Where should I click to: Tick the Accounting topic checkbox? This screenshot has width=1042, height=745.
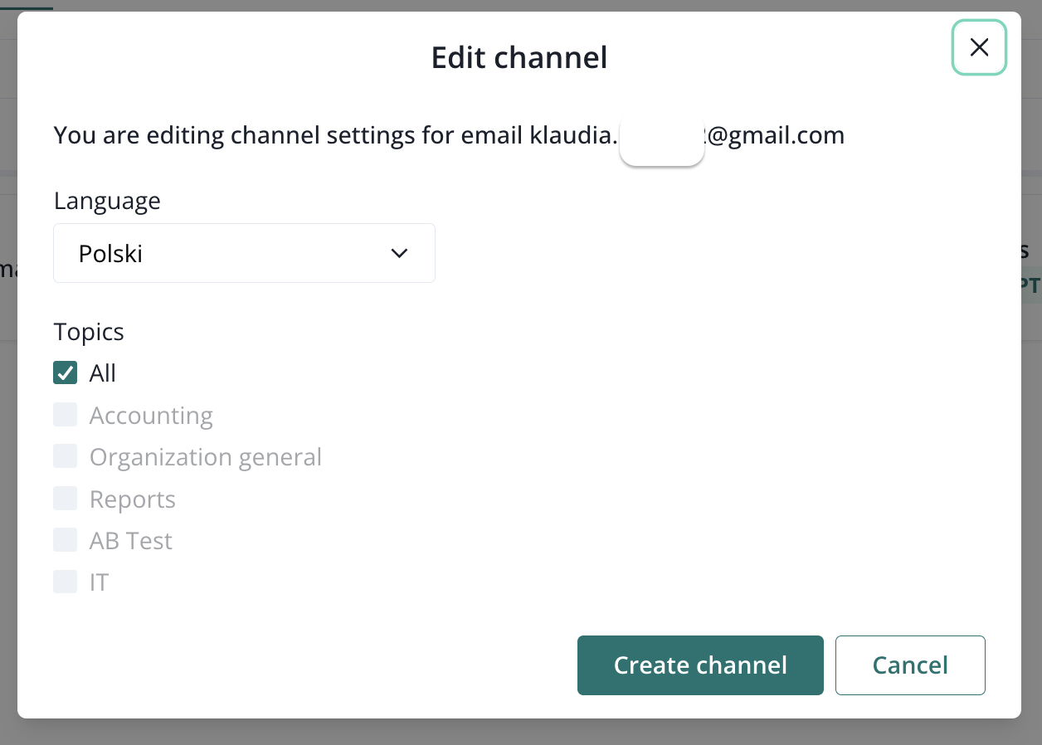click(66, 415)
